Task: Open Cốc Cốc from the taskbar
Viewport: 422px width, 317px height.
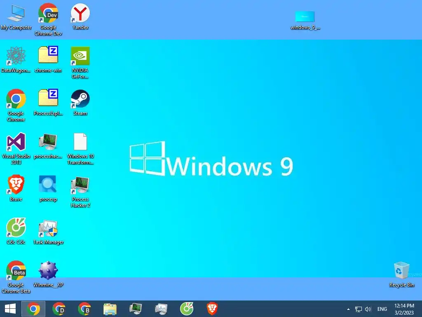Action: (x=187, y=309)
